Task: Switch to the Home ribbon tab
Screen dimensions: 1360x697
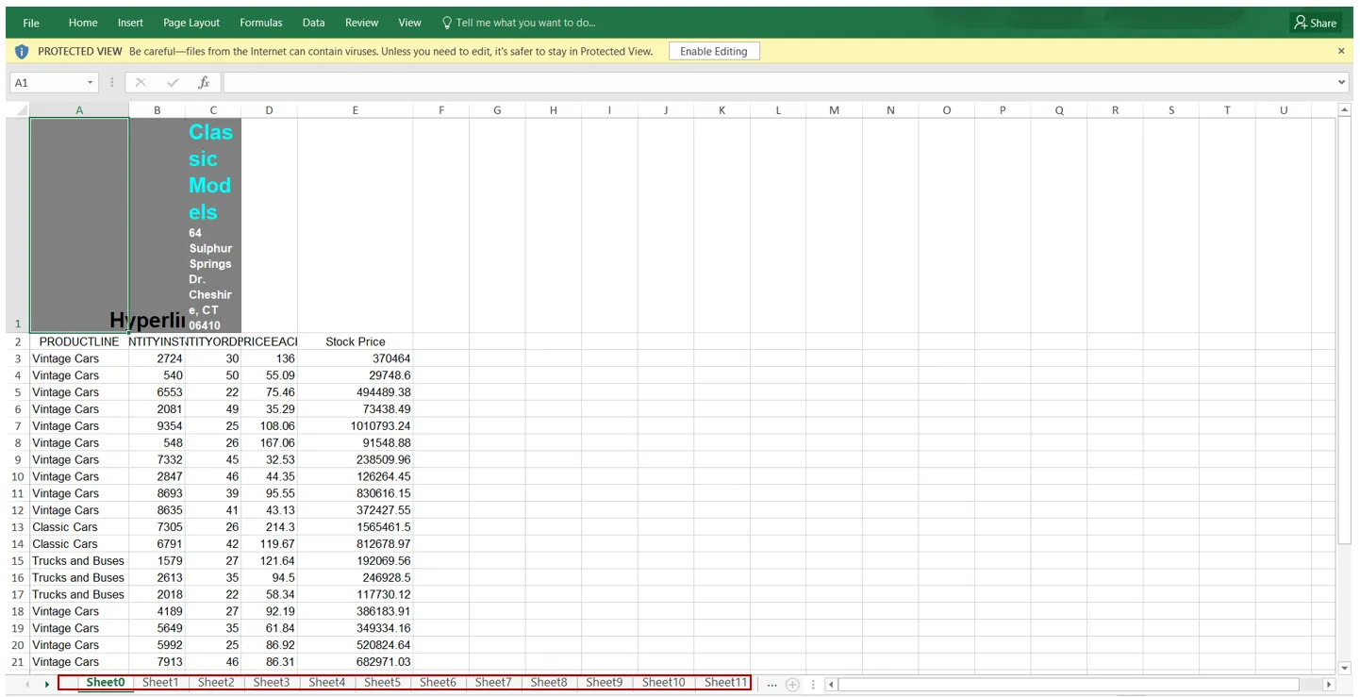Action: [83, 23]
